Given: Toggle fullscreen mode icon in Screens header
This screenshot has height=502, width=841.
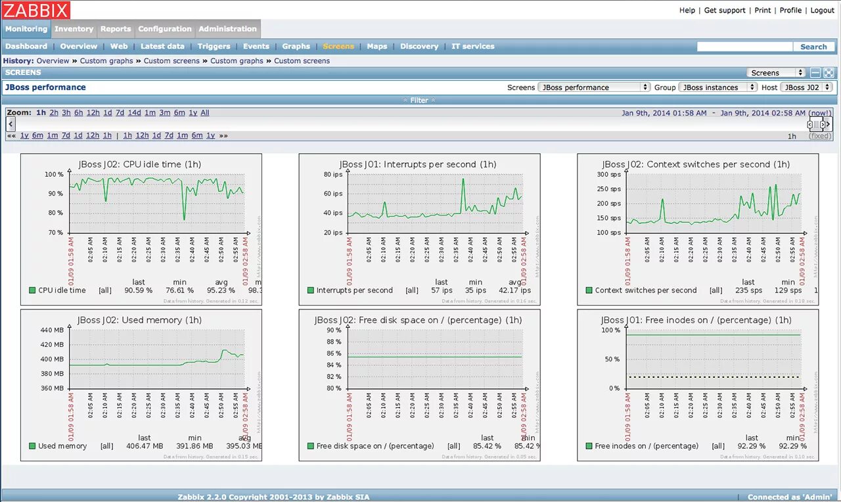Looking at the screenshot, I should [x=829, y=73].
